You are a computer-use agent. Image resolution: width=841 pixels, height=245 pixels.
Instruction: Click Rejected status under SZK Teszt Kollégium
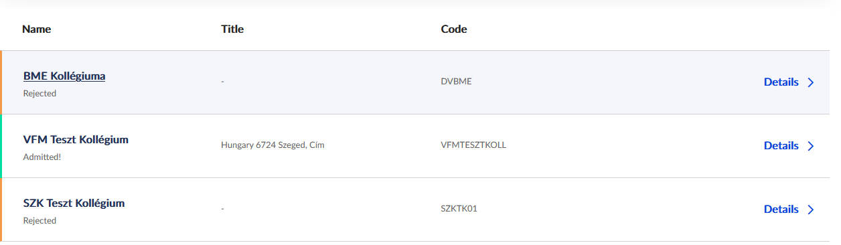[40, 221]
